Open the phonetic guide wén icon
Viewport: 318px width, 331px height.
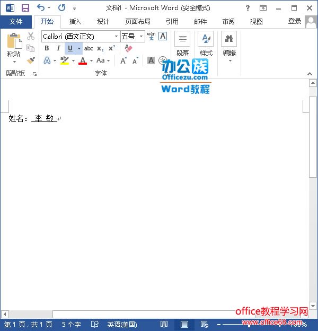click(151, 36)
